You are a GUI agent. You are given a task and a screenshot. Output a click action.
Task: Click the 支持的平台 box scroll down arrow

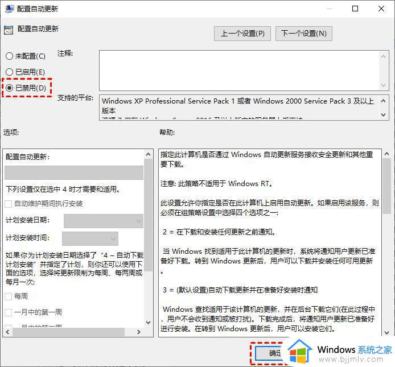coord(384,114)
